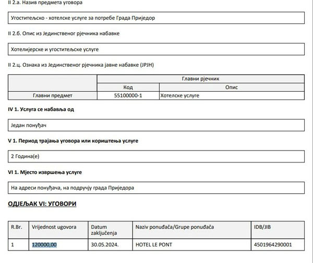Click the Главни предмет row label
Image resolution: width=313 pixels, height=263 pixels.
pyautogui.click(x=53, y=96)
